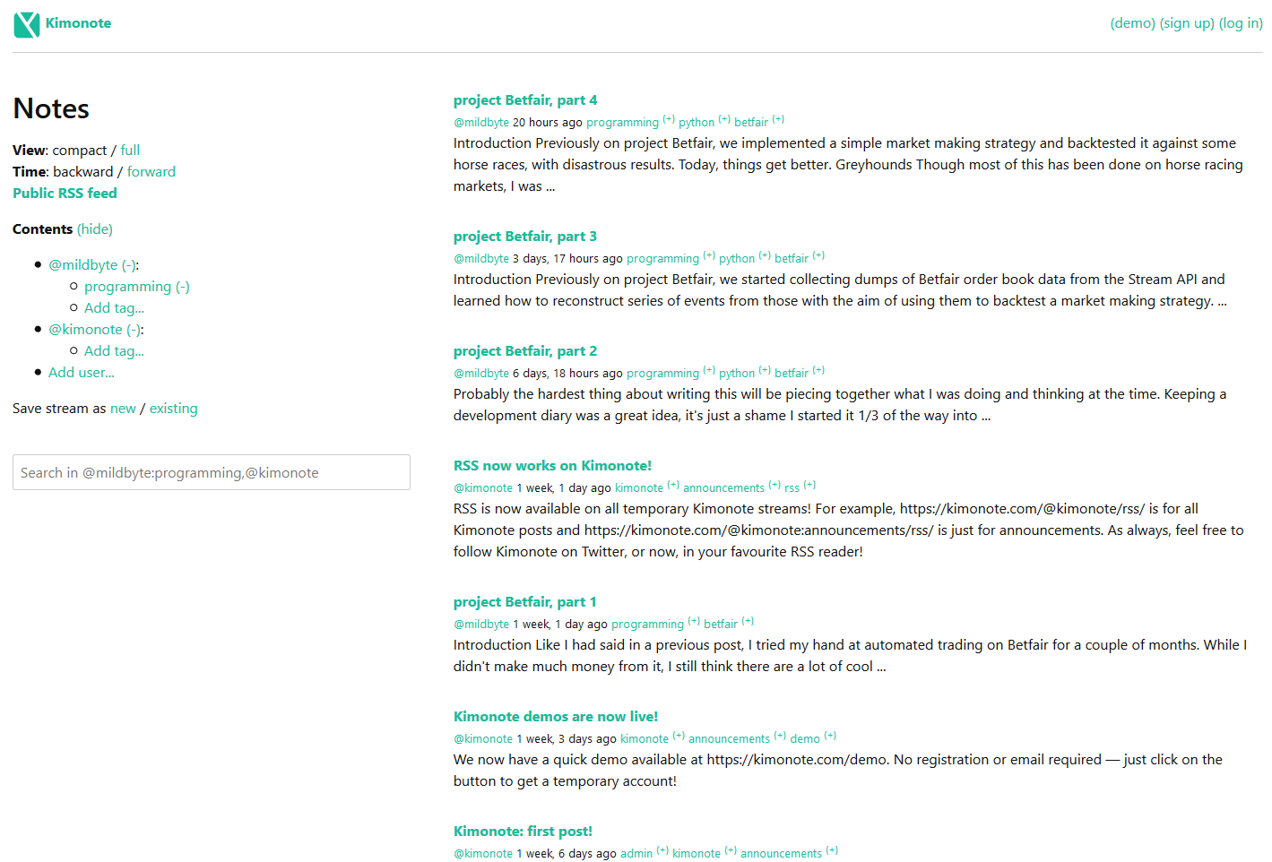
Task: Add announcements tag (+) on RSS post
Action: coord(774,485)
